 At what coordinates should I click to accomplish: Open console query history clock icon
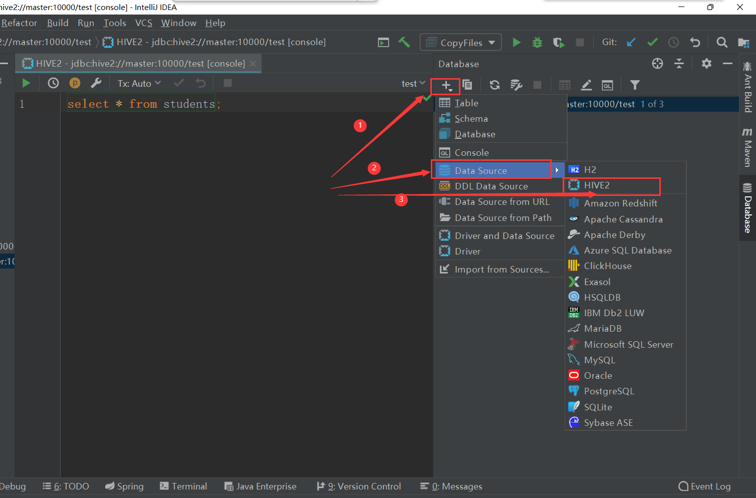click(x=53, y=83)
